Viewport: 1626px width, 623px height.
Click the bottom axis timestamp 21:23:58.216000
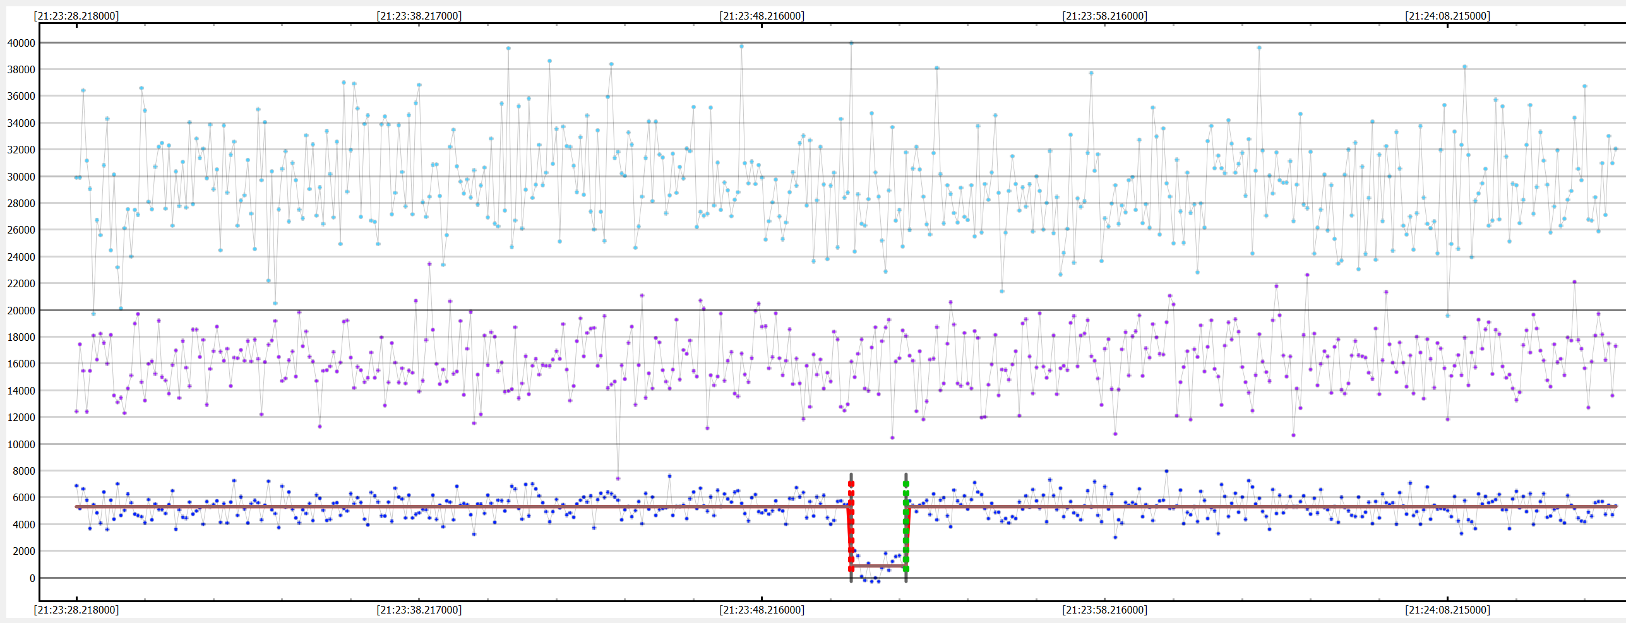pos(1105,610)
